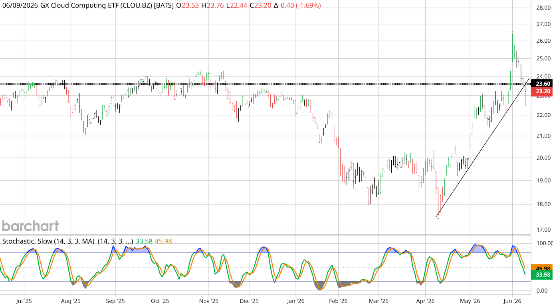Click the 24.00 price axis label
Screen dimensions: 553x307
pos(544,77)
